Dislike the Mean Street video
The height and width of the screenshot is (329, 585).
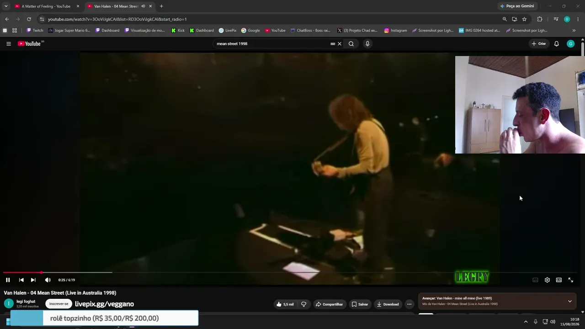tap(303, 304)
